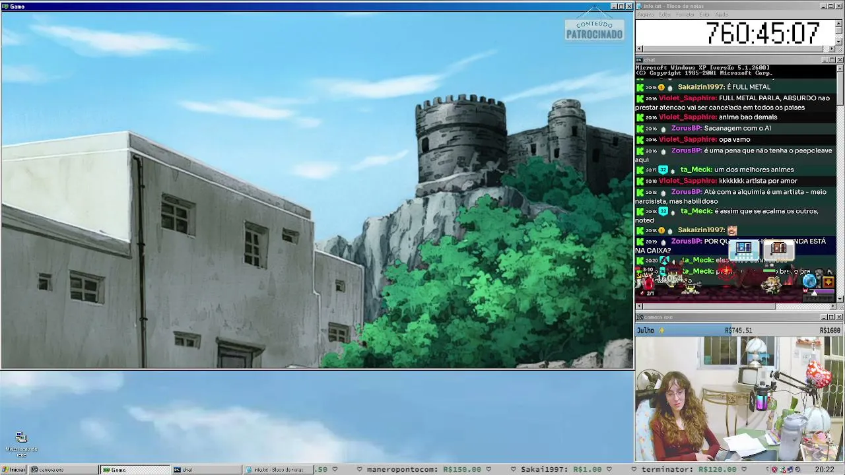This screenshot has width=845, height=475.
Task: Click the Kick logo beside anime bao demais
Action: coord(640,117)
